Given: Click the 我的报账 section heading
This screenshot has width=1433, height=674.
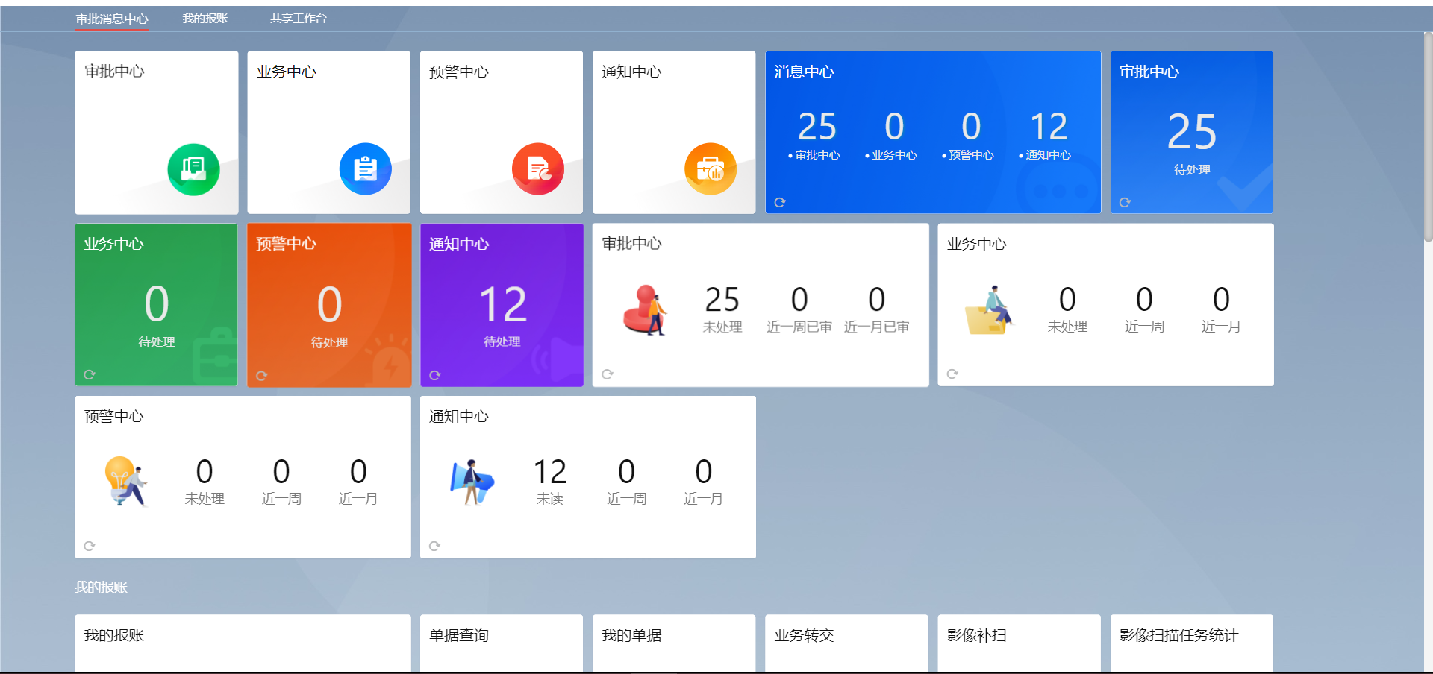Looking at the screenshot, I should 101,588.
